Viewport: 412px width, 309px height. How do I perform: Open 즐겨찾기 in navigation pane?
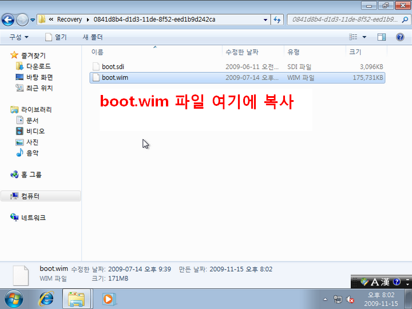click(x=33, y=56)
